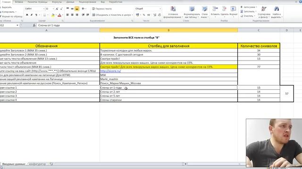This screenshot has width=302, height=169.
Task: Click Вырезать cut button
Action: pos(6,8)
